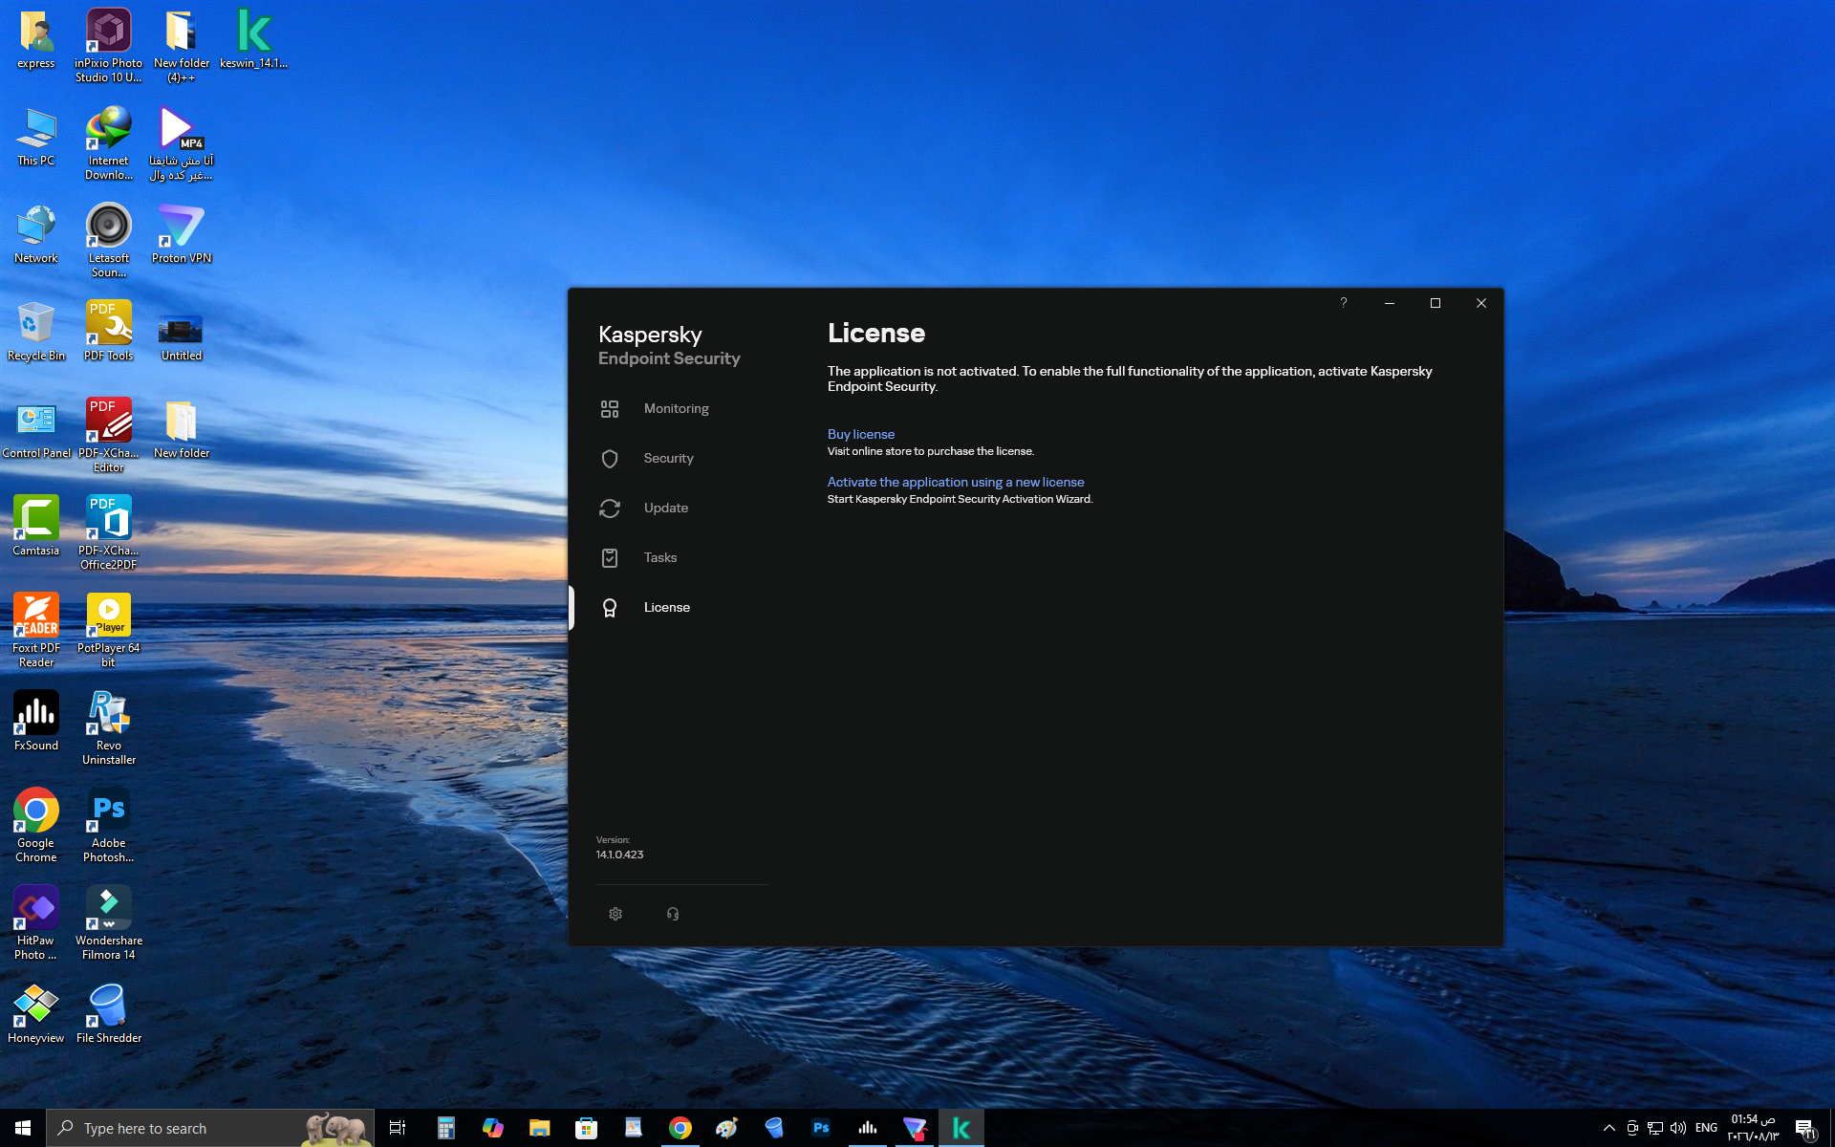Open Google Chrome from the taskbar
This screenshot has width=1835, height=1147.
click(x=680, y=1128)
